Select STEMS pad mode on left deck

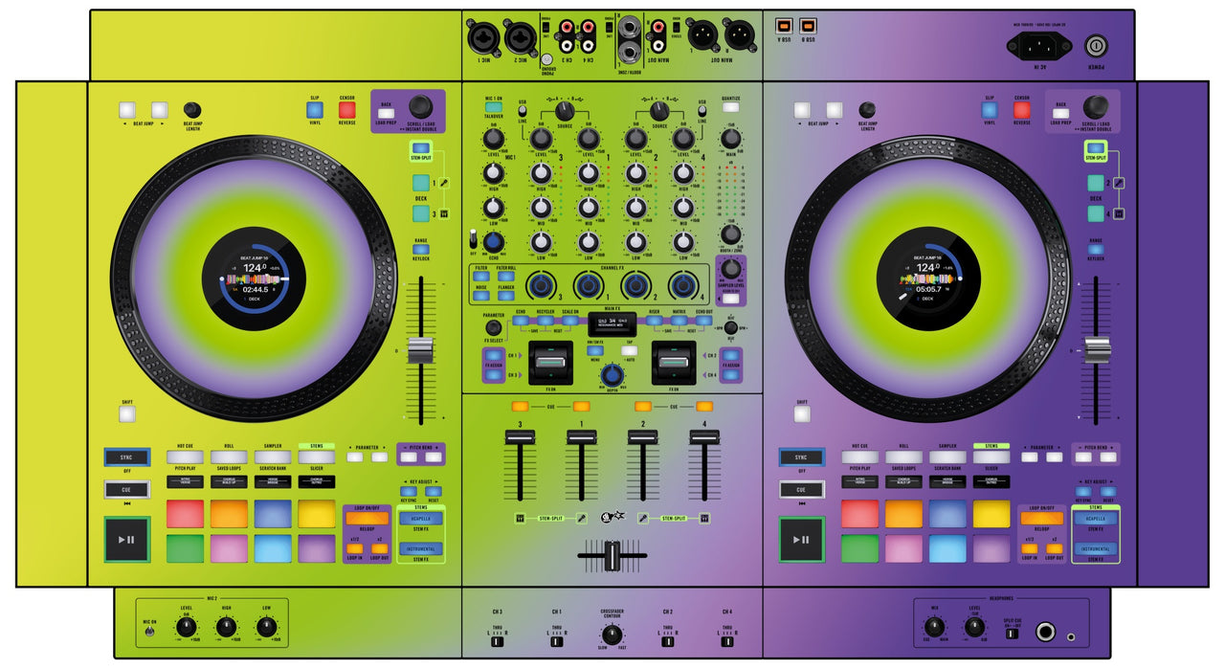(x=317, y=457)
